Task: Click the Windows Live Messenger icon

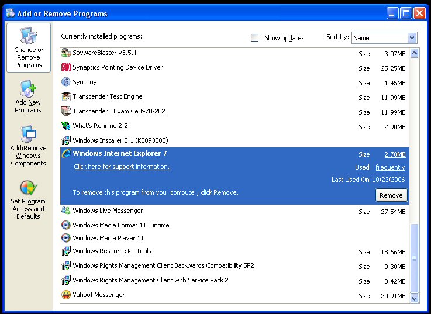Action: pos(66,211)
